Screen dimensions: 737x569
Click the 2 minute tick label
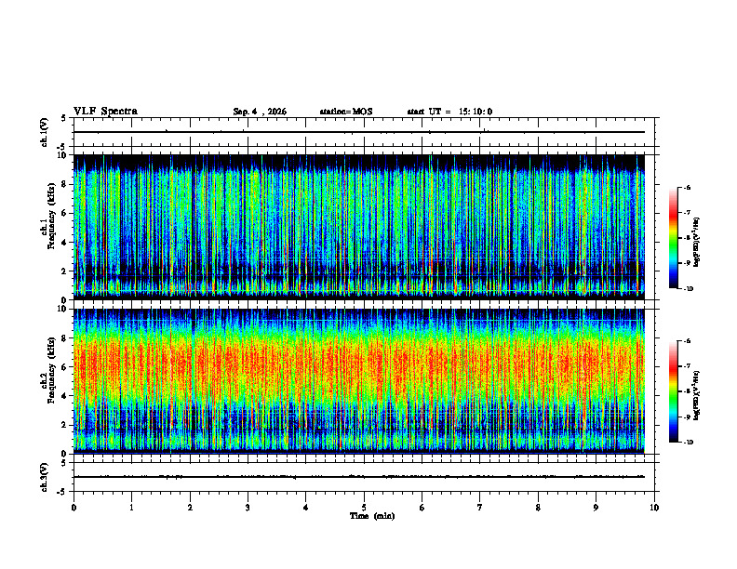coord(190,508)
